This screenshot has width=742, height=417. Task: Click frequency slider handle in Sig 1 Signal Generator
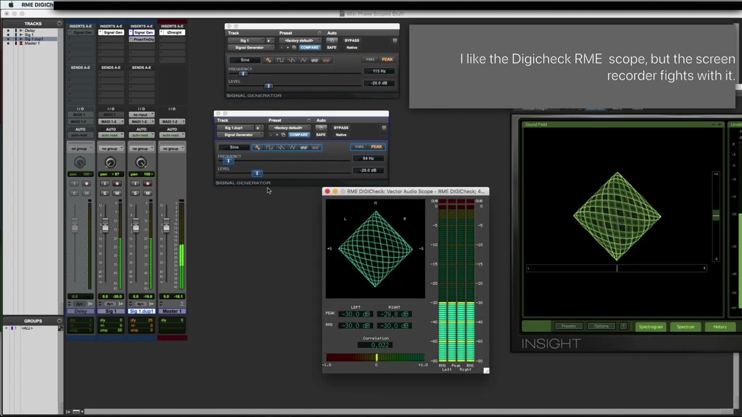(x=243, y=74)
